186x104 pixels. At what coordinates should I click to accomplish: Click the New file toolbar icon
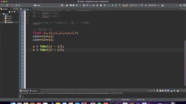67,5
